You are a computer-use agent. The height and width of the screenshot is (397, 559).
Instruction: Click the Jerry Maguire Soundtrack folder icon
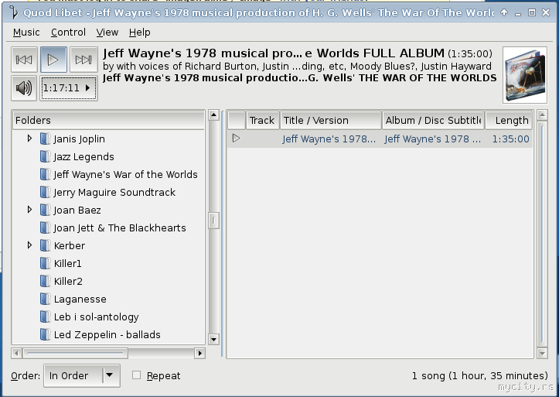click(45, 192)
